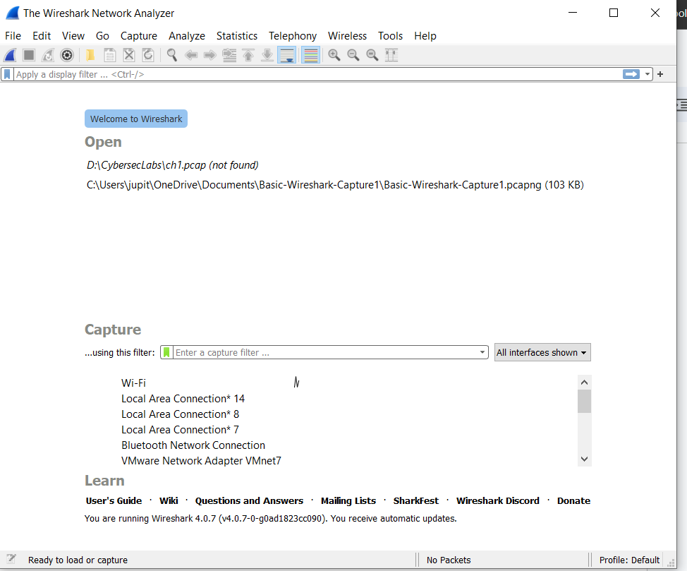
Task: Open the Edit menu
Action: click(42, 36)
